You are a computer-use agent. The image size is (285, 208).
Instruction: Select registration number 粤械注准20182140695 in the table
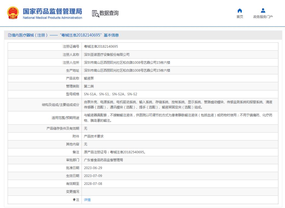tap(101, 47)
